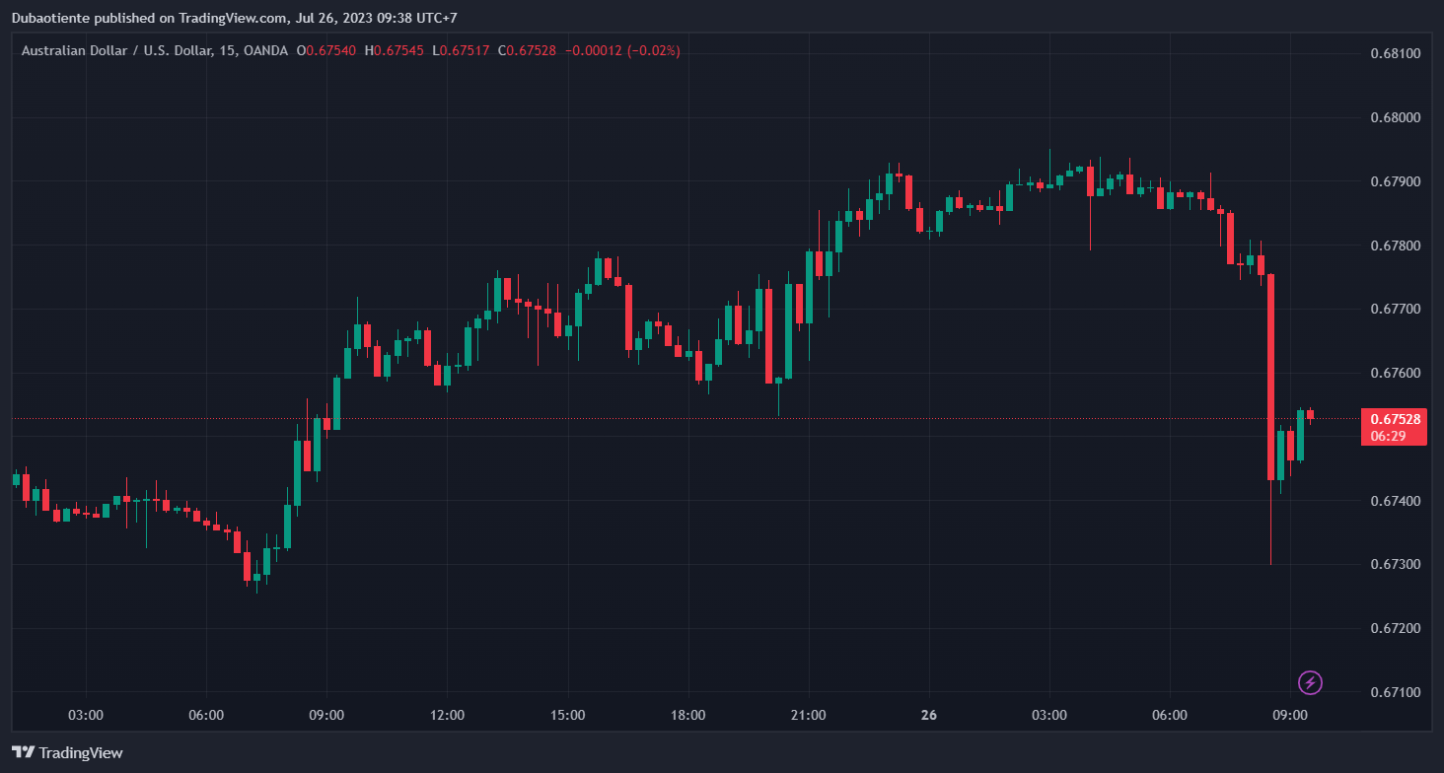Select the current price label 0.67528
The width and height of the screenshot is (1444, 773).
tap(1395, 419)
